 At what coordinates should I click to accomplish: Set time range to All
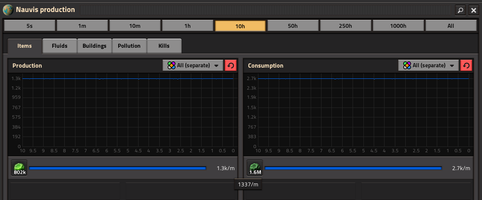click(451, 26)
